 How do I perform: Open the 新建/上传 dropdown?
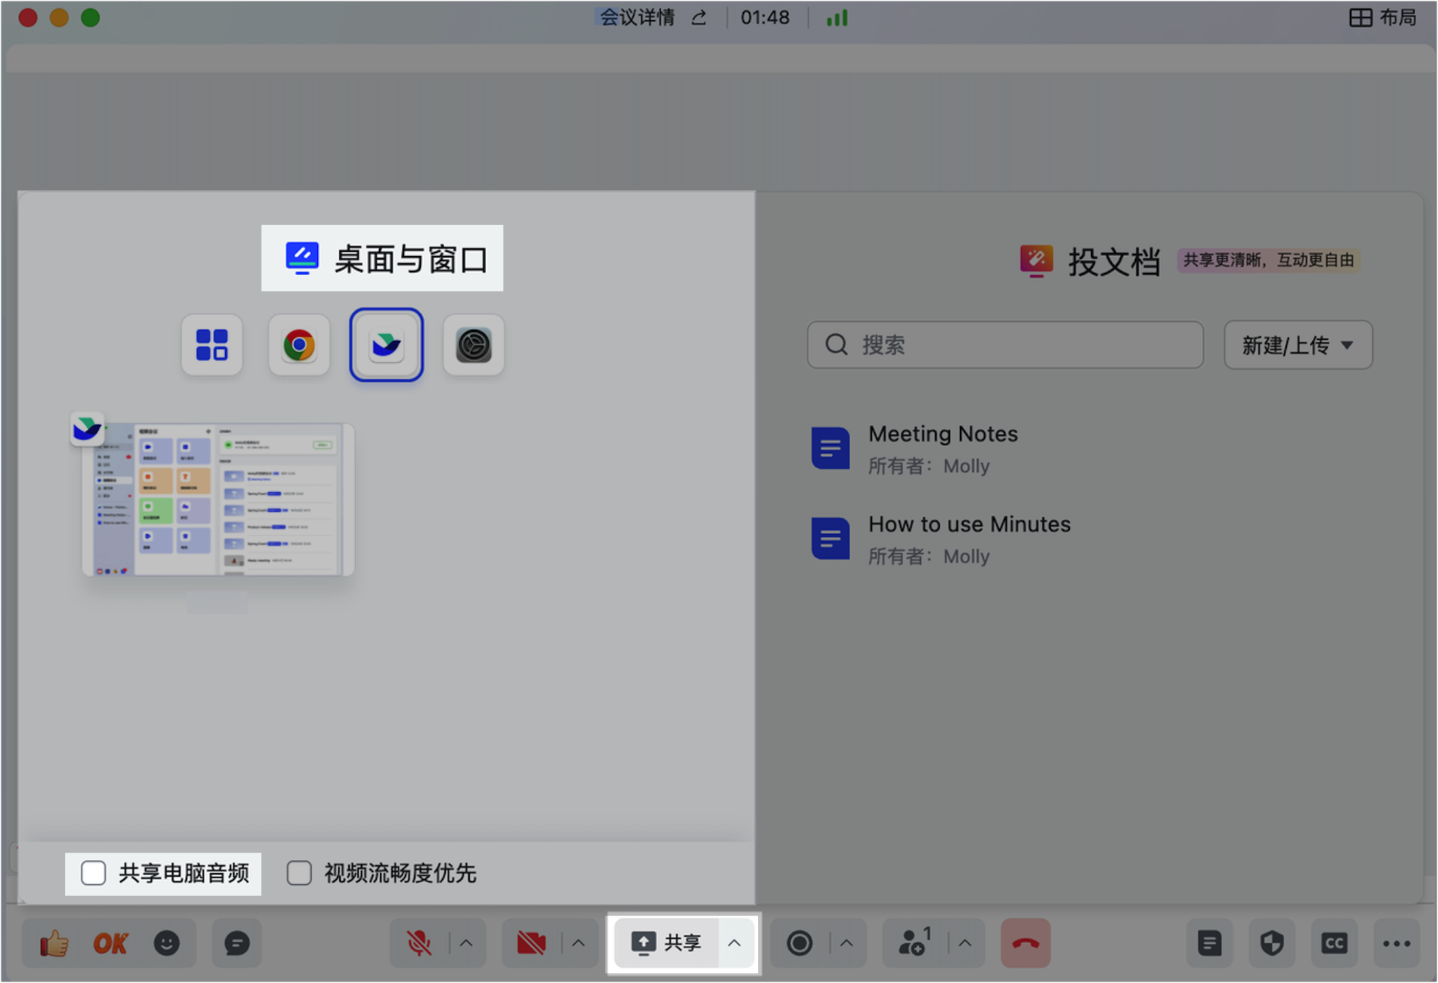(x=1297, y=345)
